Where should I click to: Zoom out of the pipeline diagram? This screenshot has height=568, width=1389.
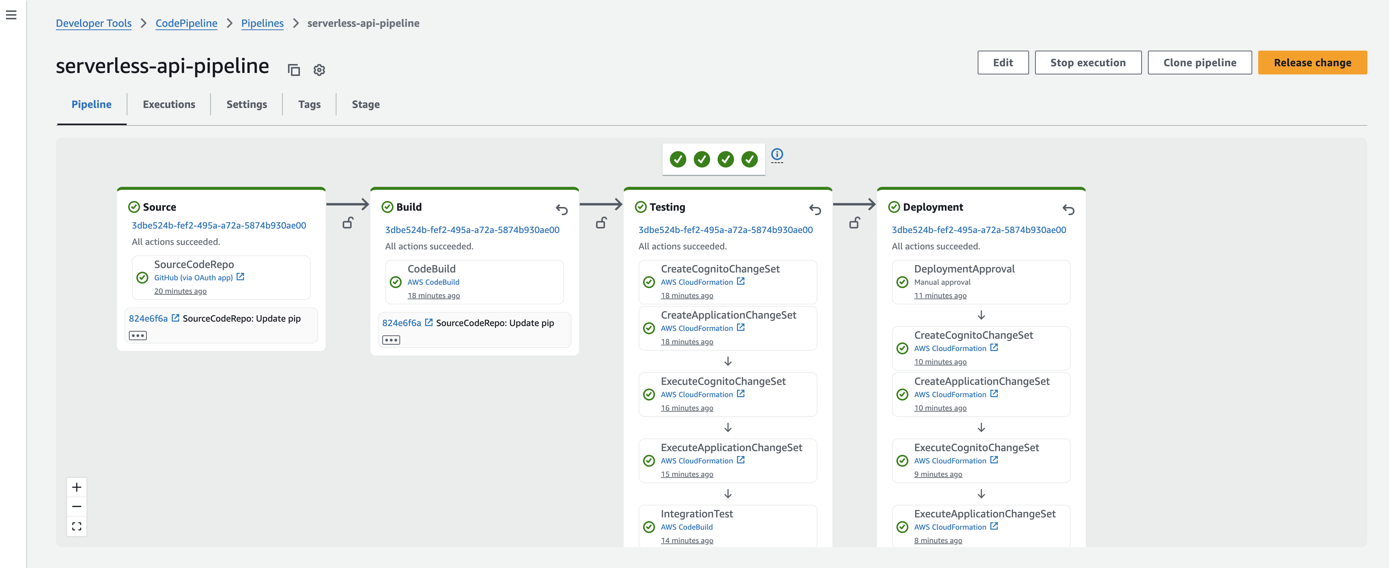[77, 506]
